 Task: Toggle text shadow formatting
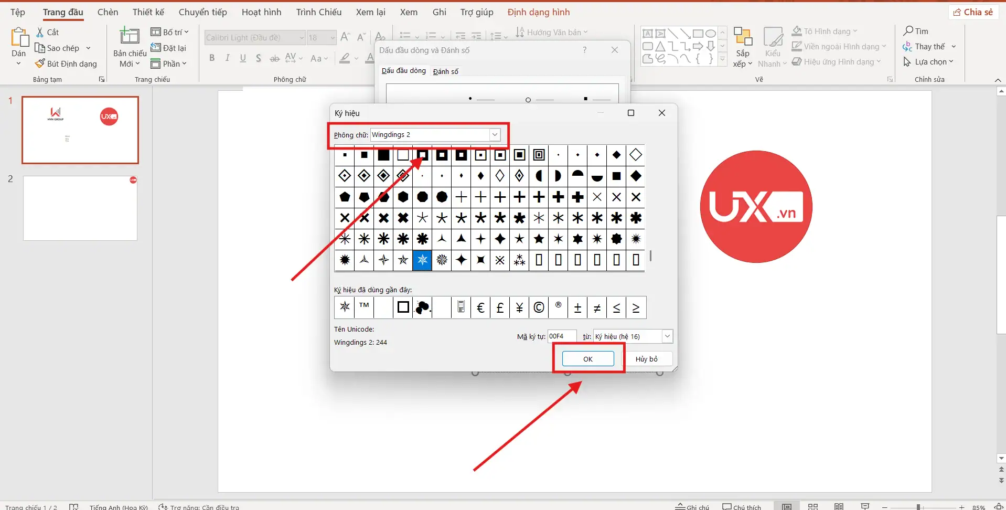[259, 58]
